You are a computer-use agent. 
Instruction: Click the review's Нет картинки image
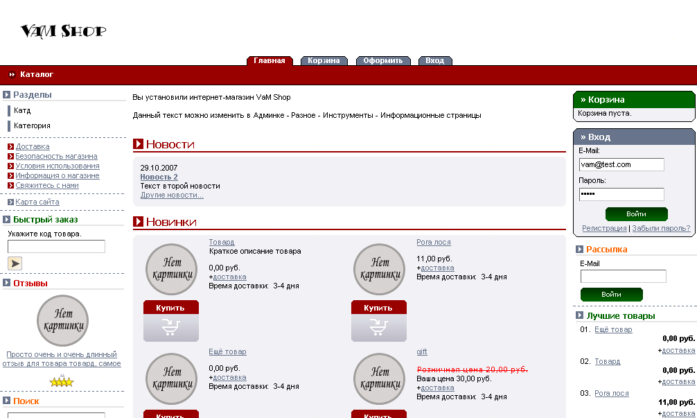[x=62, y=321]
